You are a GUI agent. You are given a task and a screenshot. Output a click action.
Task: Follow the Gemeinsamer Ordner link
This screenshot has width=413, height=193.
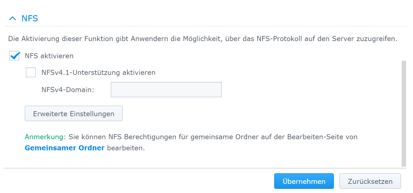(x=65, y=148)
